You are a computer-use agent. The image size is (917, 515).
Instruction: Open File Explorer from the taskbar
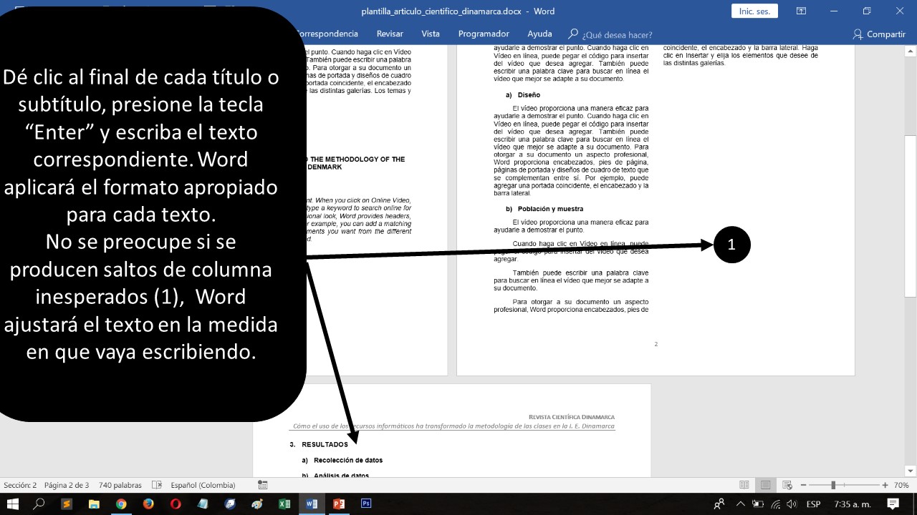94,504
